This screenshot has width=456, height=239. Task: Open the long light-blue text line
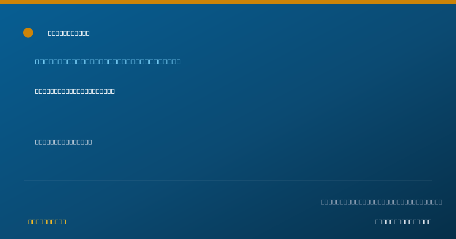coord(108,61)
